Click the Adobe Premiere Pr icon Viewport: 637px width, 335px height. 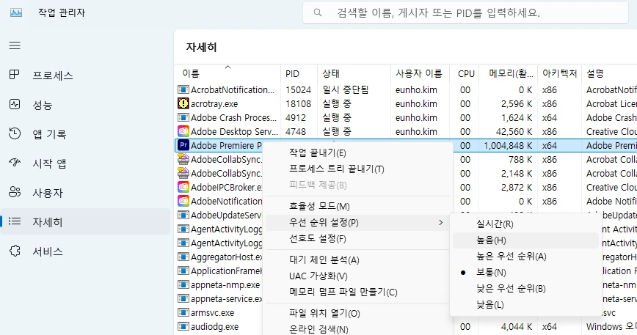183,145
